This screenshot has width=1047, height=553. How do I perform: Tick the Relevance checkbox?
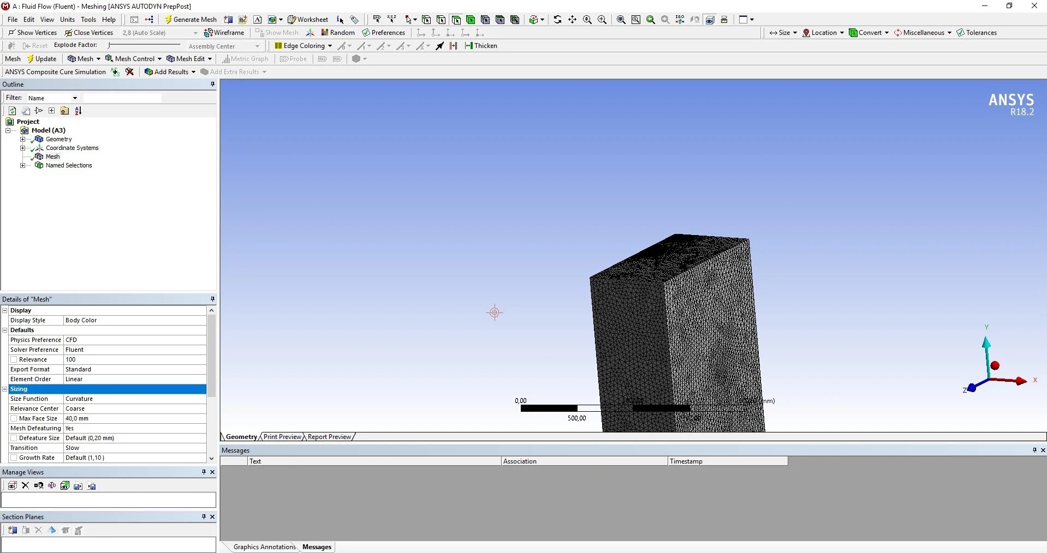[14, 359]
